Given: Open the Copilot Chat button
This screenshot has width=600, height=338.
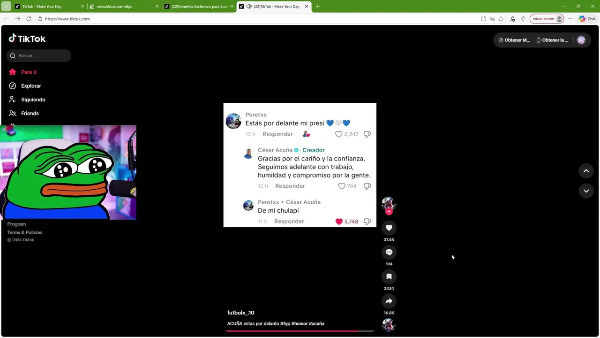Looking at the screenshot, I should tap(587, 19).
